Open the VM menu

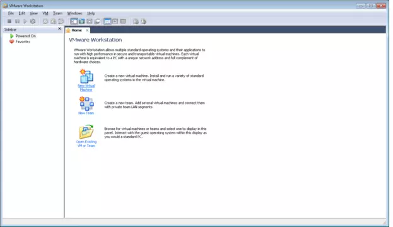click(x=45, y=13)
